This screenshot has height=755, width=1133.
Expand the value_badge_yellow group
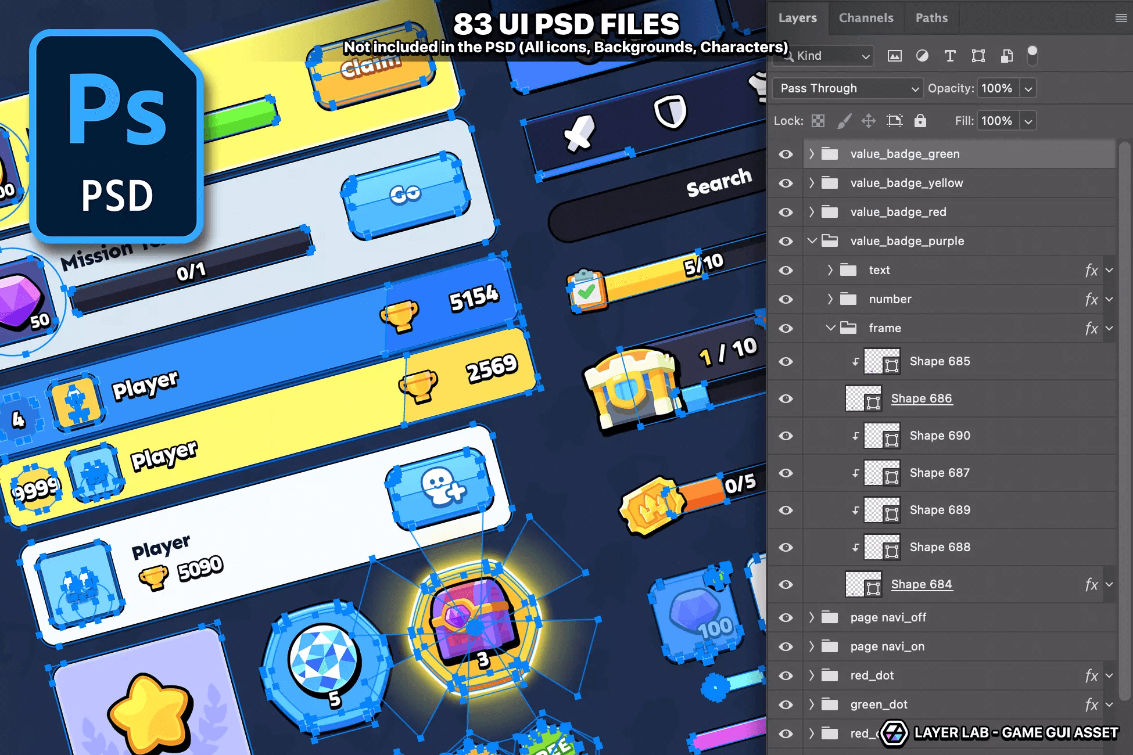pyautogui.click(x=812, y=183)
